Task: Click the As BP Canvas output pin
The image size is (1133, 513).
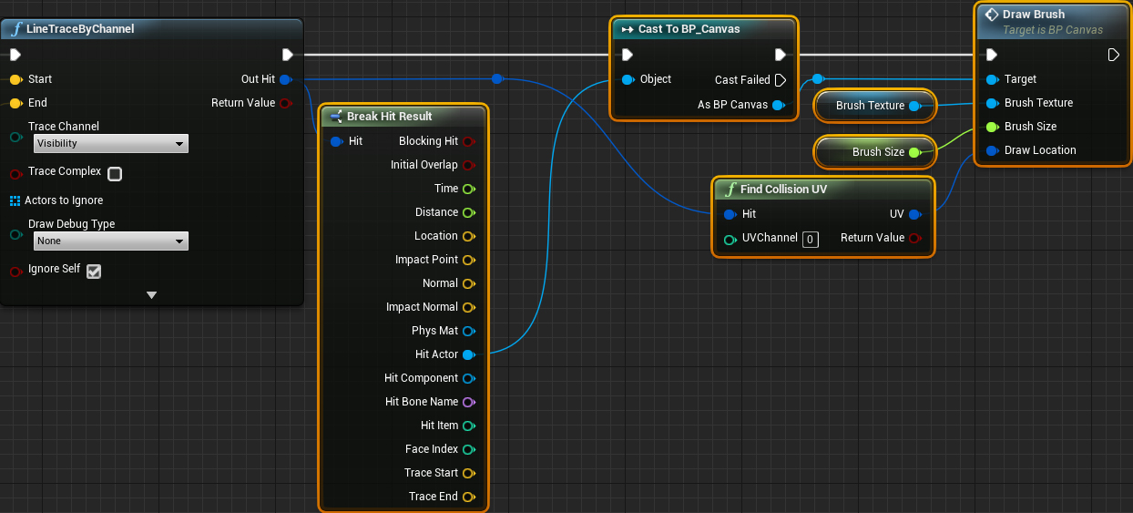Action: pos(778,105)
